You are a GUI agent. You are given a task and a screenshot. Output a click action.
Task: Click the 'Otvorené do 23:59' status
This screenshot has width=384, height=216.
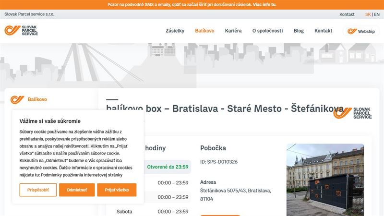[x=168, y=167]
